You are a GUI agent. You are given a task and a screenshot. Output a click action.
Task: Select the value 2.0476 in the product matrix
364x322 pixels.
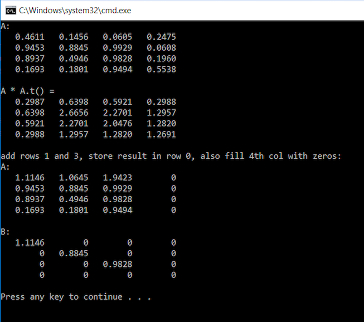point(118,124)
